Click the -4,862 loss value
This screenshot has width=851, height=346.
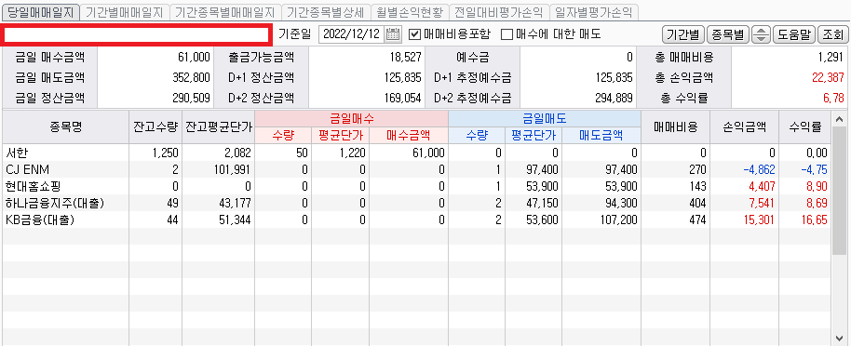760,170
